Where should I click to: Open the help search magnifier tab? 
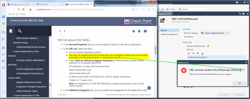point(20,31)
